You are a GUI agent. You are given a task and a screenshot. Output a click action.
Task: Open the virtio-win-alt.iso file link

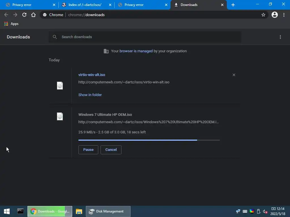(92, 75)
